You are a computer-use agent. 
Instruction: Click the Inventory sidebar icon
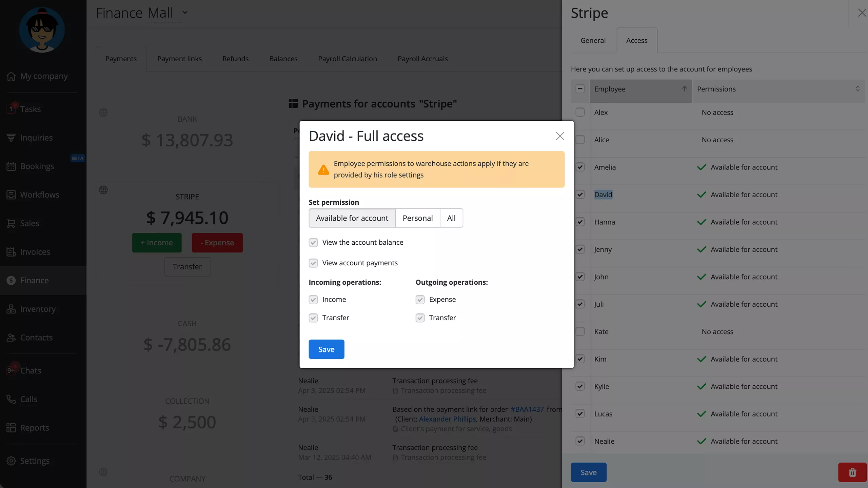tap(11, 309)
